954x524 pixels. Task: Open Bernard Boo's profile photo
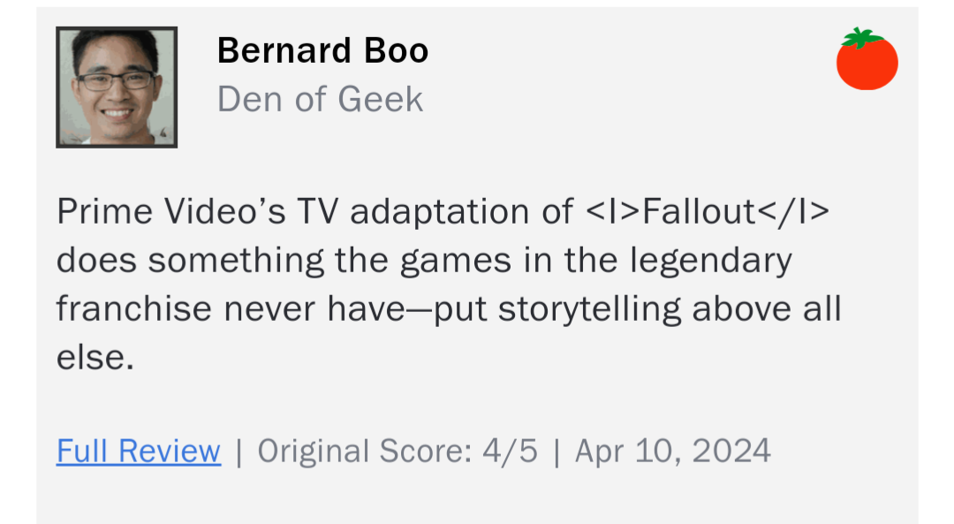[117, 87]
